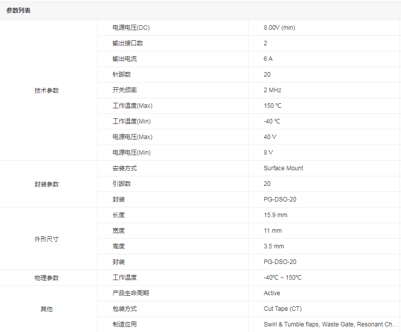Select the Cut Tape (CT) packaging value
This screenshot has height=332, width=401.
pyautogui.click(x=283, y=309)
